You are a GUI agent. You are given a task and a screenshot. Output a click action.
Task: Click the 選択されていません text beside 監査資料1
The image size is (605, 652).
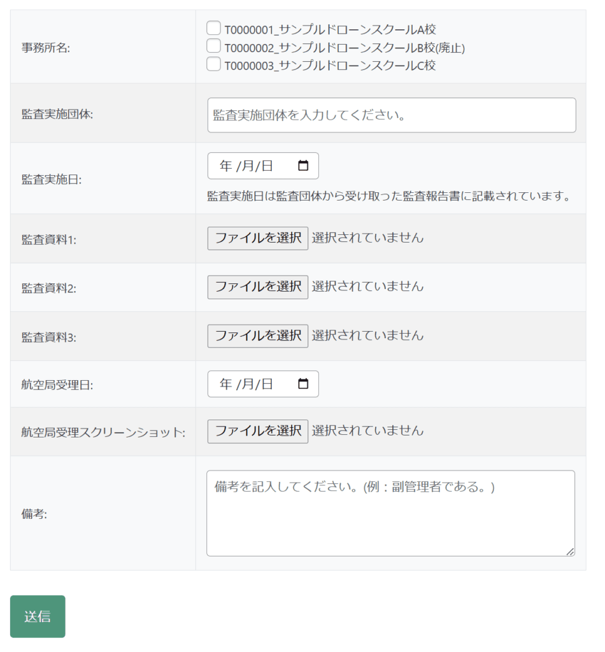coord(367,238)
